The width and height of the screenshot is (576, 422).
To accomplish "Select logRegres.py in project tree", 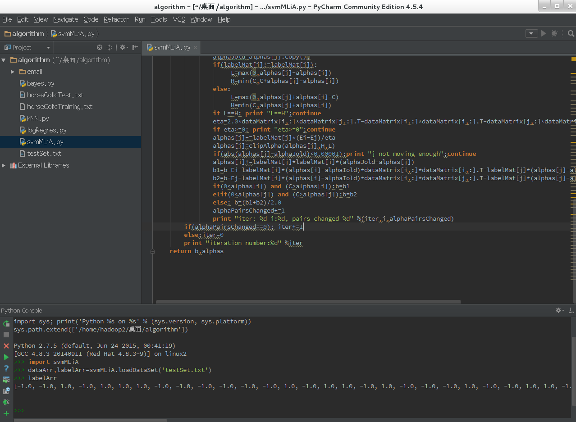I will point(46,130).
